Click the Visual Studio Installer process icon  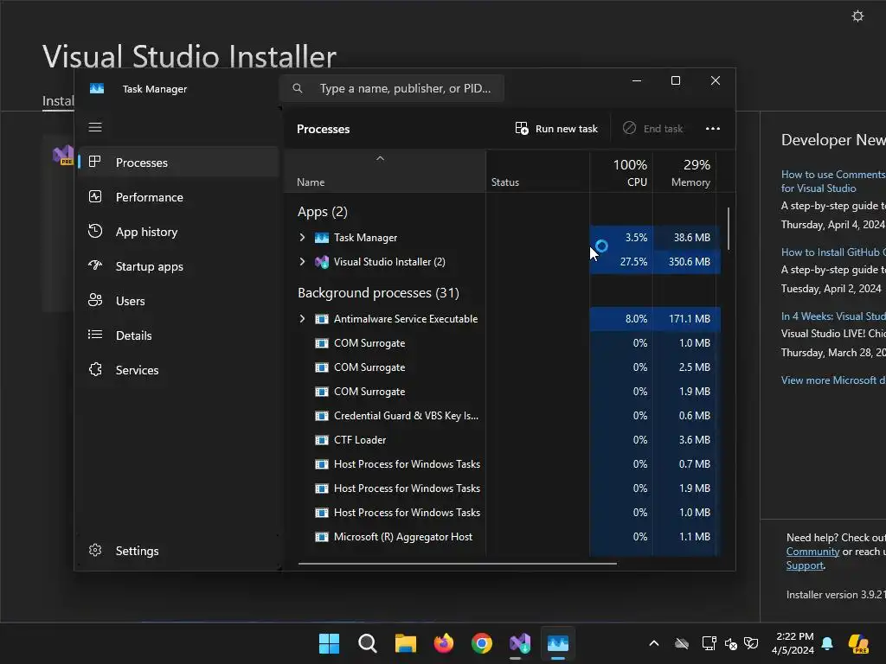click(322, 261)
